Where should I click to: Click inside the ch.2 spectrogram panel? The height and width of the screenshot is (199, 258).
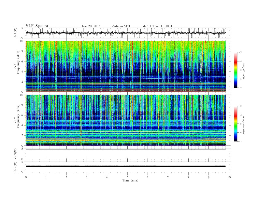125,120
